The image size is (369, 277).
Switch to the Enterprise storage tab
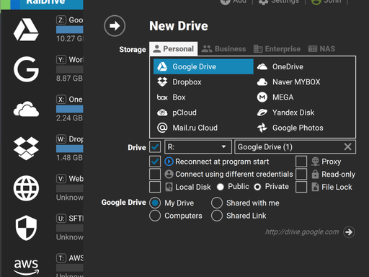coord(277,49)
